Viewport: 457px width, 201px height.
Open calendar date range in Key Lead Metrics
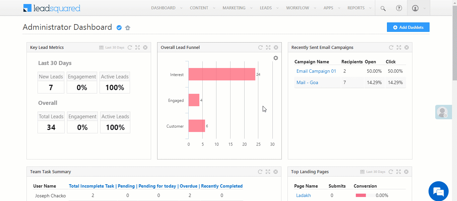pos(101,48)
